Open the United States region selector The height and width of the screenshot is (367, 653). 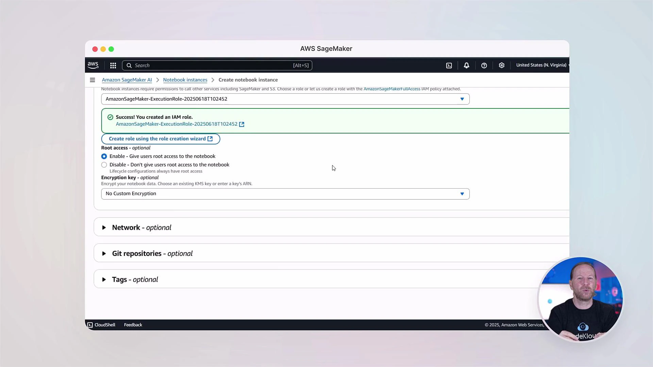(541, 65)
